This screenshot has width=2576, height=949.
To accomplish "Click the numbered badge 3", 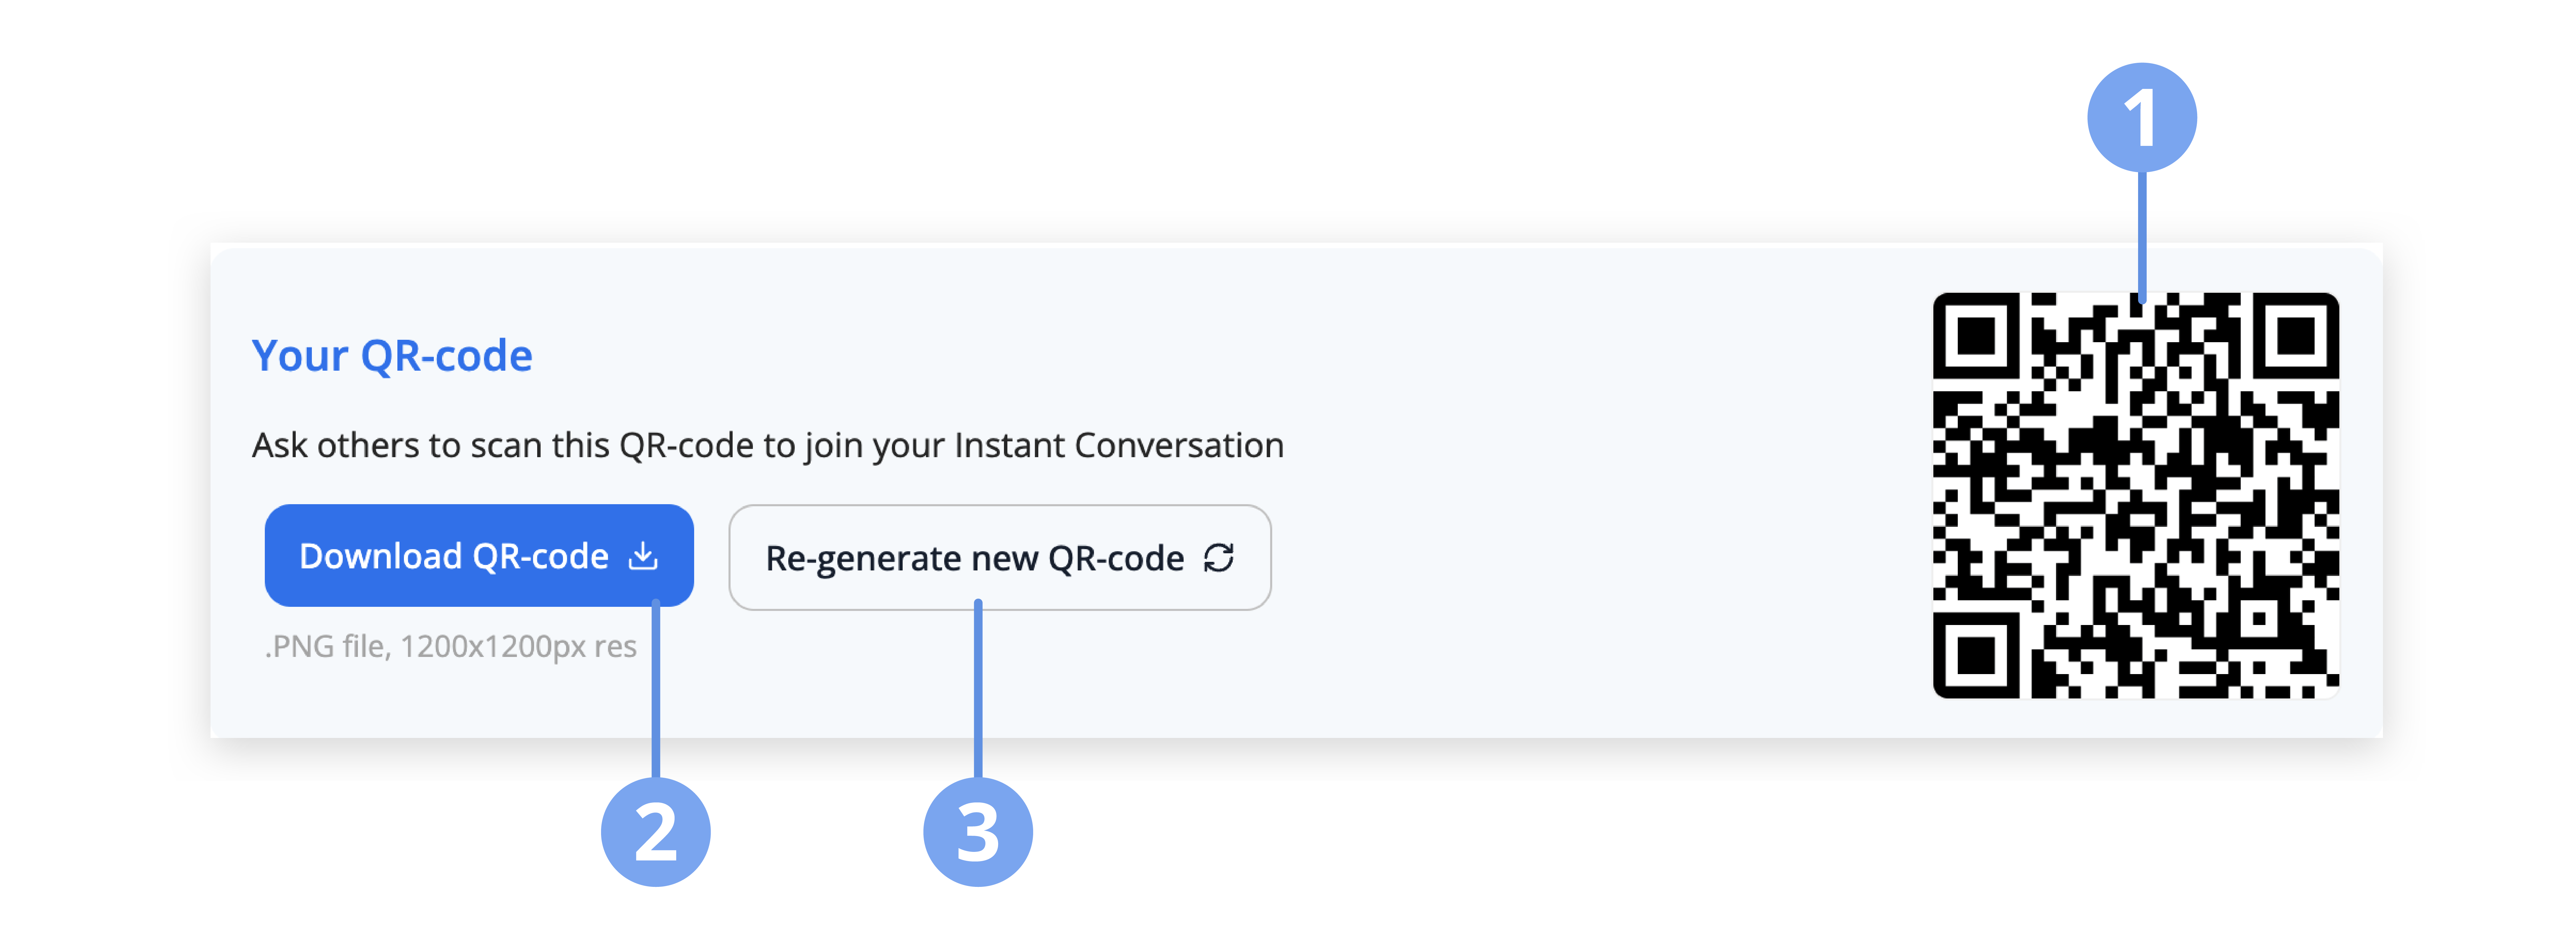I will (977, 831).
